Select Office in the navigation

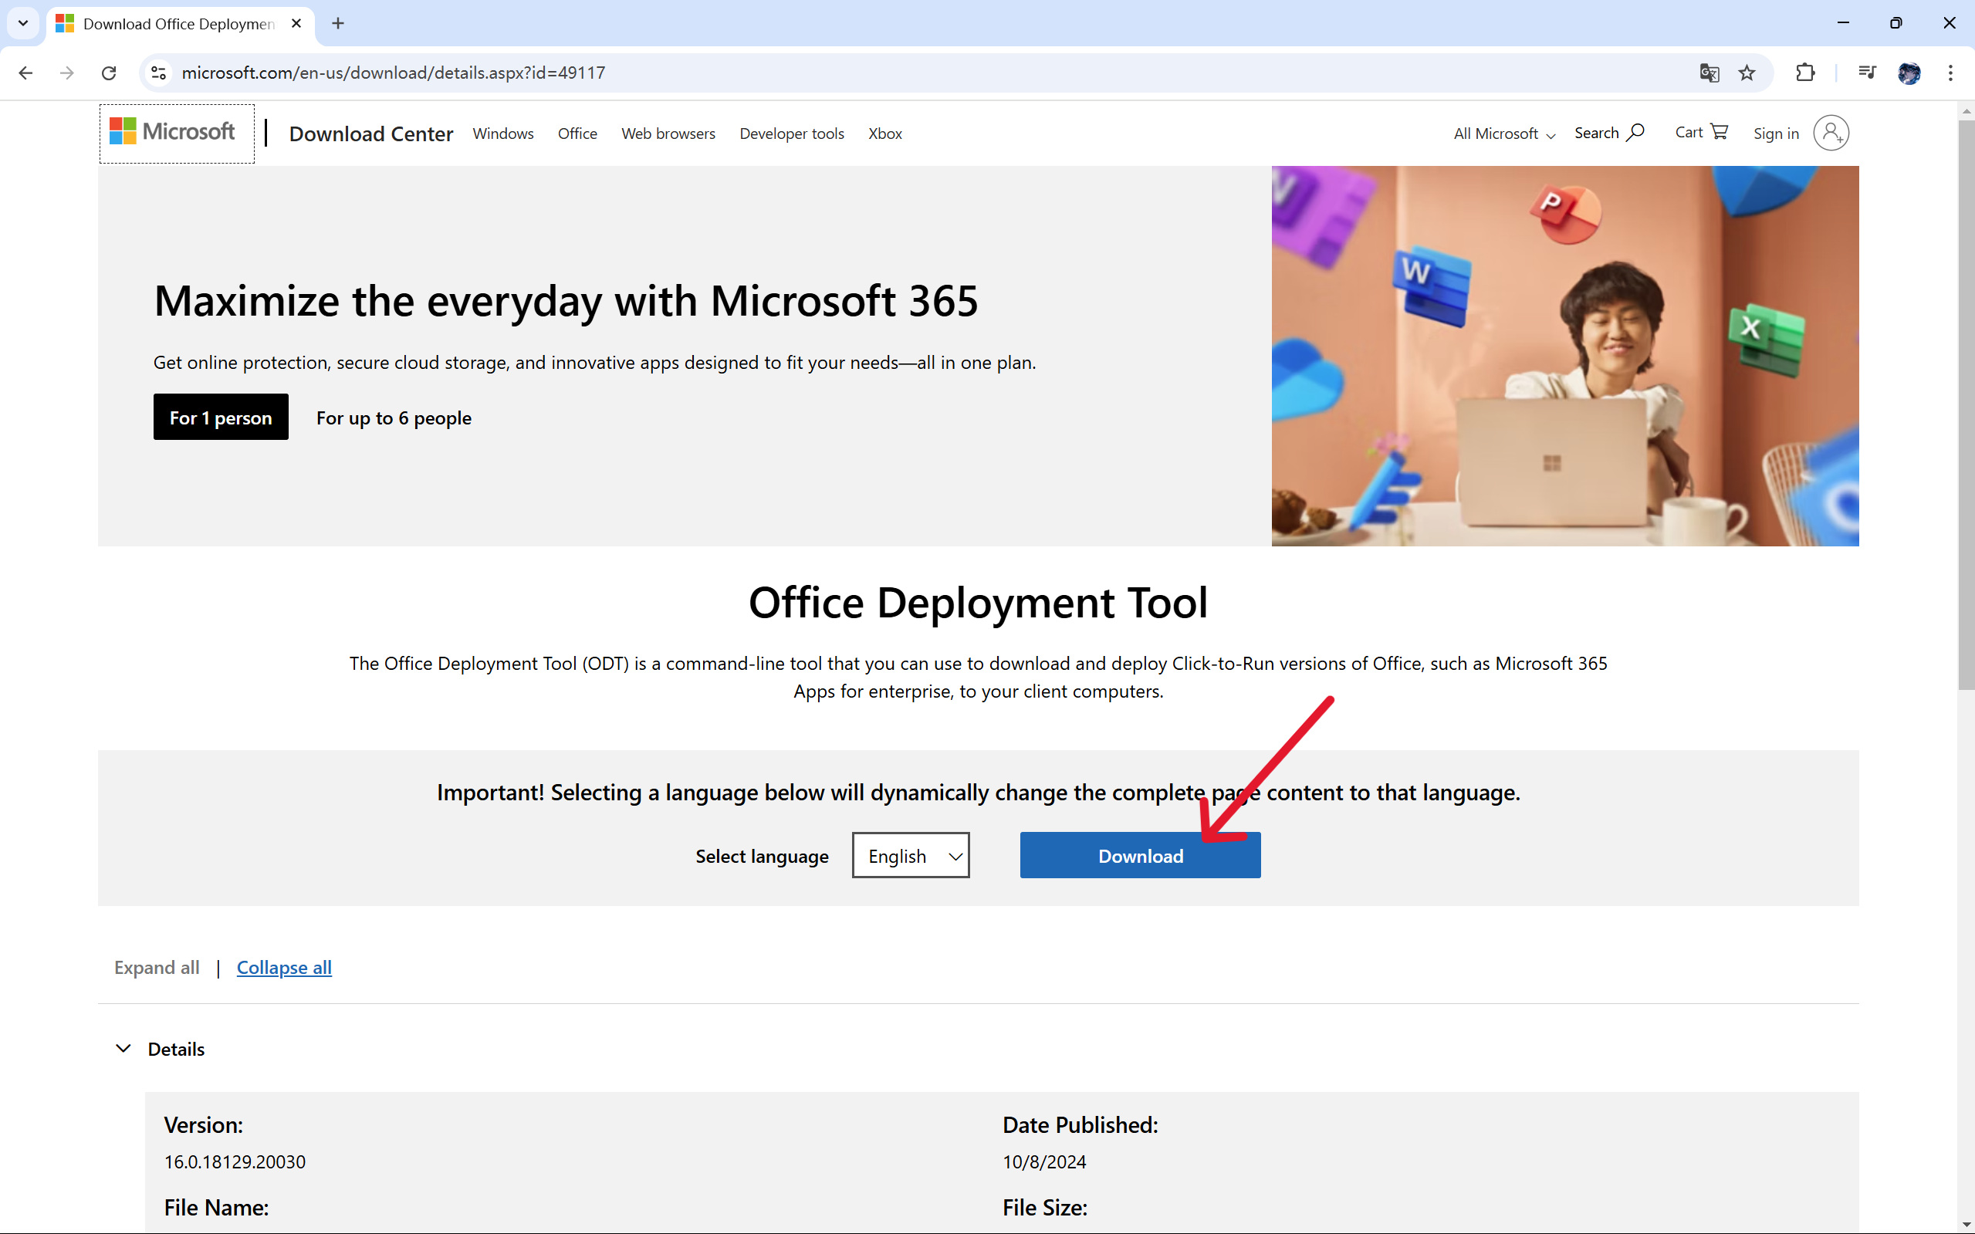tap(577, 133)
